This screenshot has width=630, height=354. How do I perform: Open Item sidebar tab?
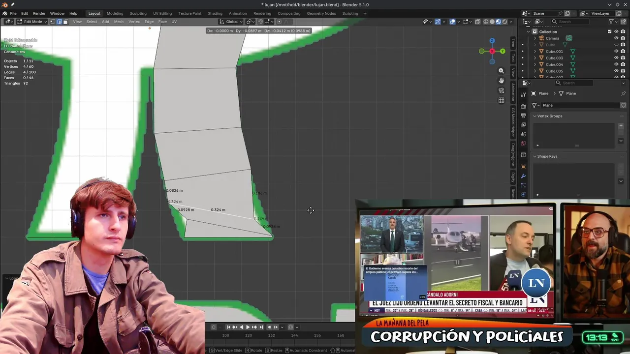tap(513, 43)
